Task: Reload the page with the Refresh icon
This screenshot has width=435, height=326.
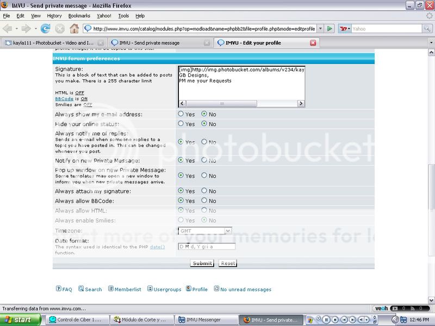Action: (x=45, y=29)
